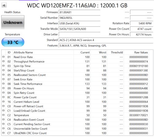Click status dot for Spin-Up Time
This screenshot has width=154, height=137.
tap(3, 66)
